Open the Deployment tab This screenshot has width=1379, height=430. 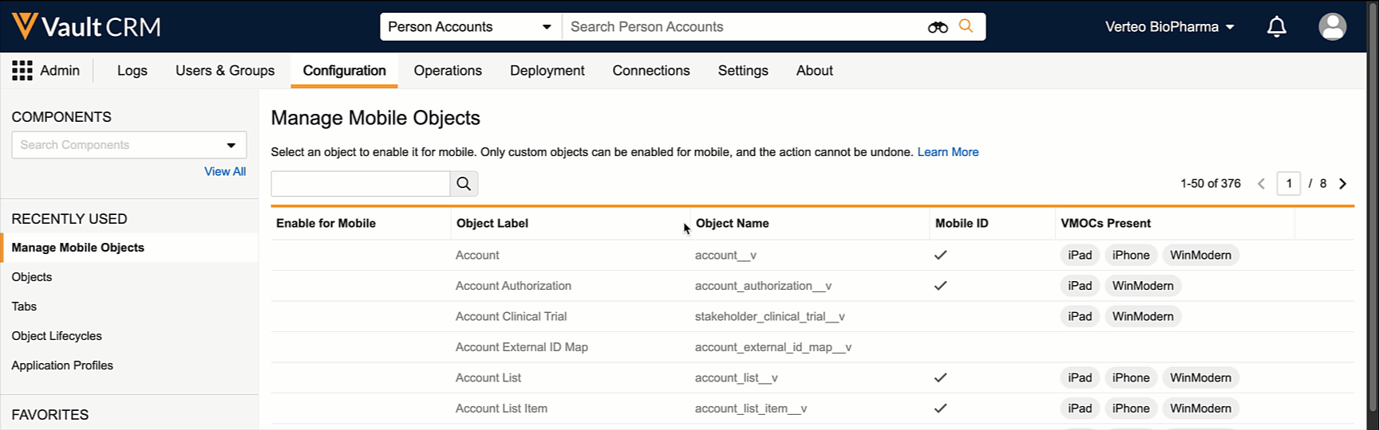547,71
